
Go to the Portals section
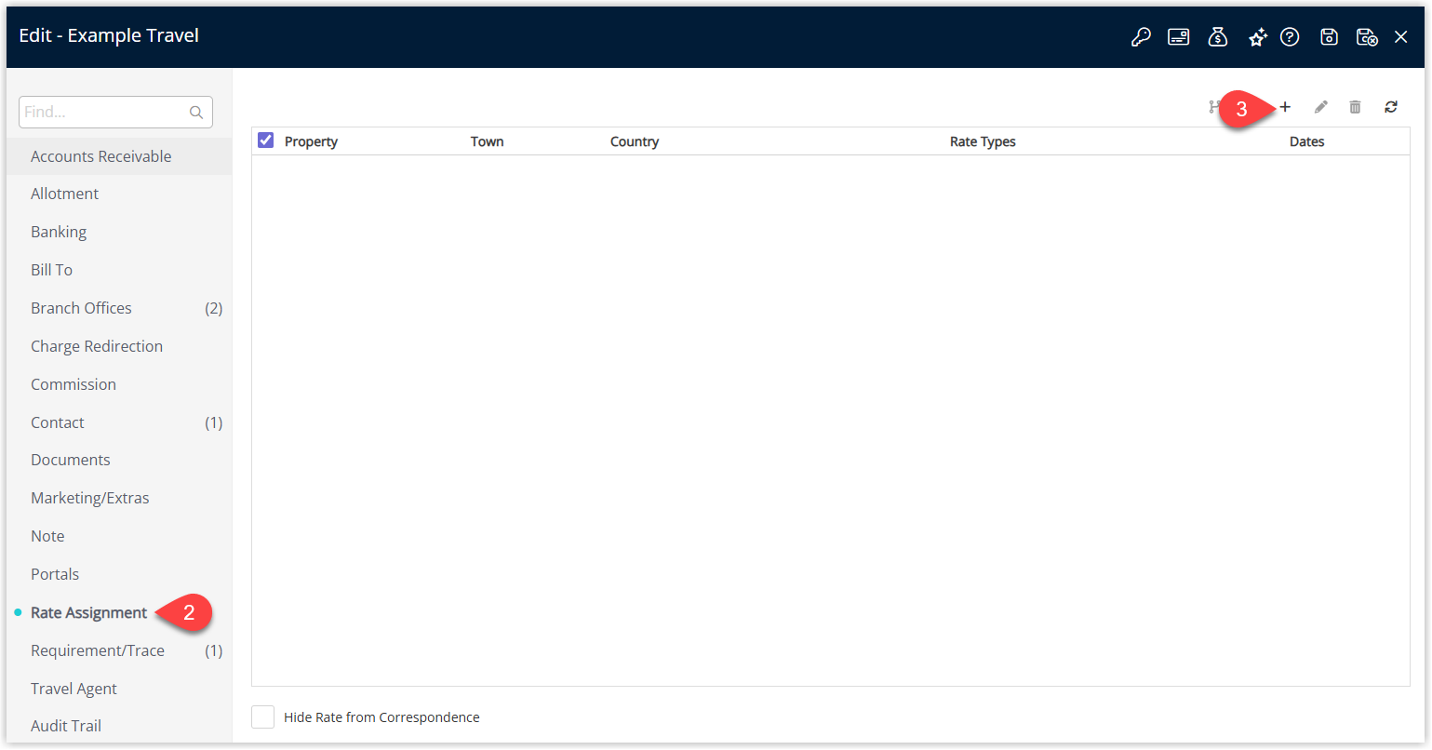click(119, 574)
